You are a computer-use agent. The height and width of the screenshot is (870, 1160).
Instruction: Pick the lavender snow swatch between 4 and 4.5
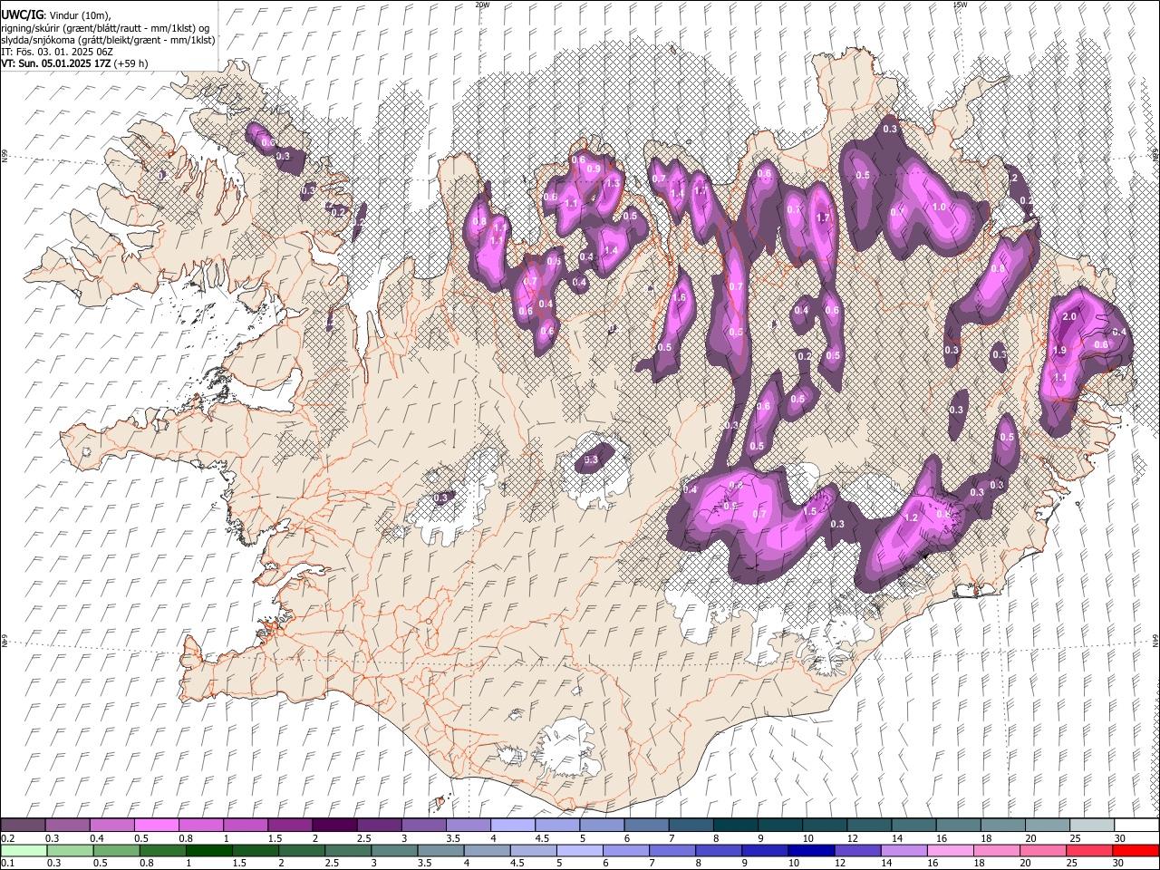[513, 825]
